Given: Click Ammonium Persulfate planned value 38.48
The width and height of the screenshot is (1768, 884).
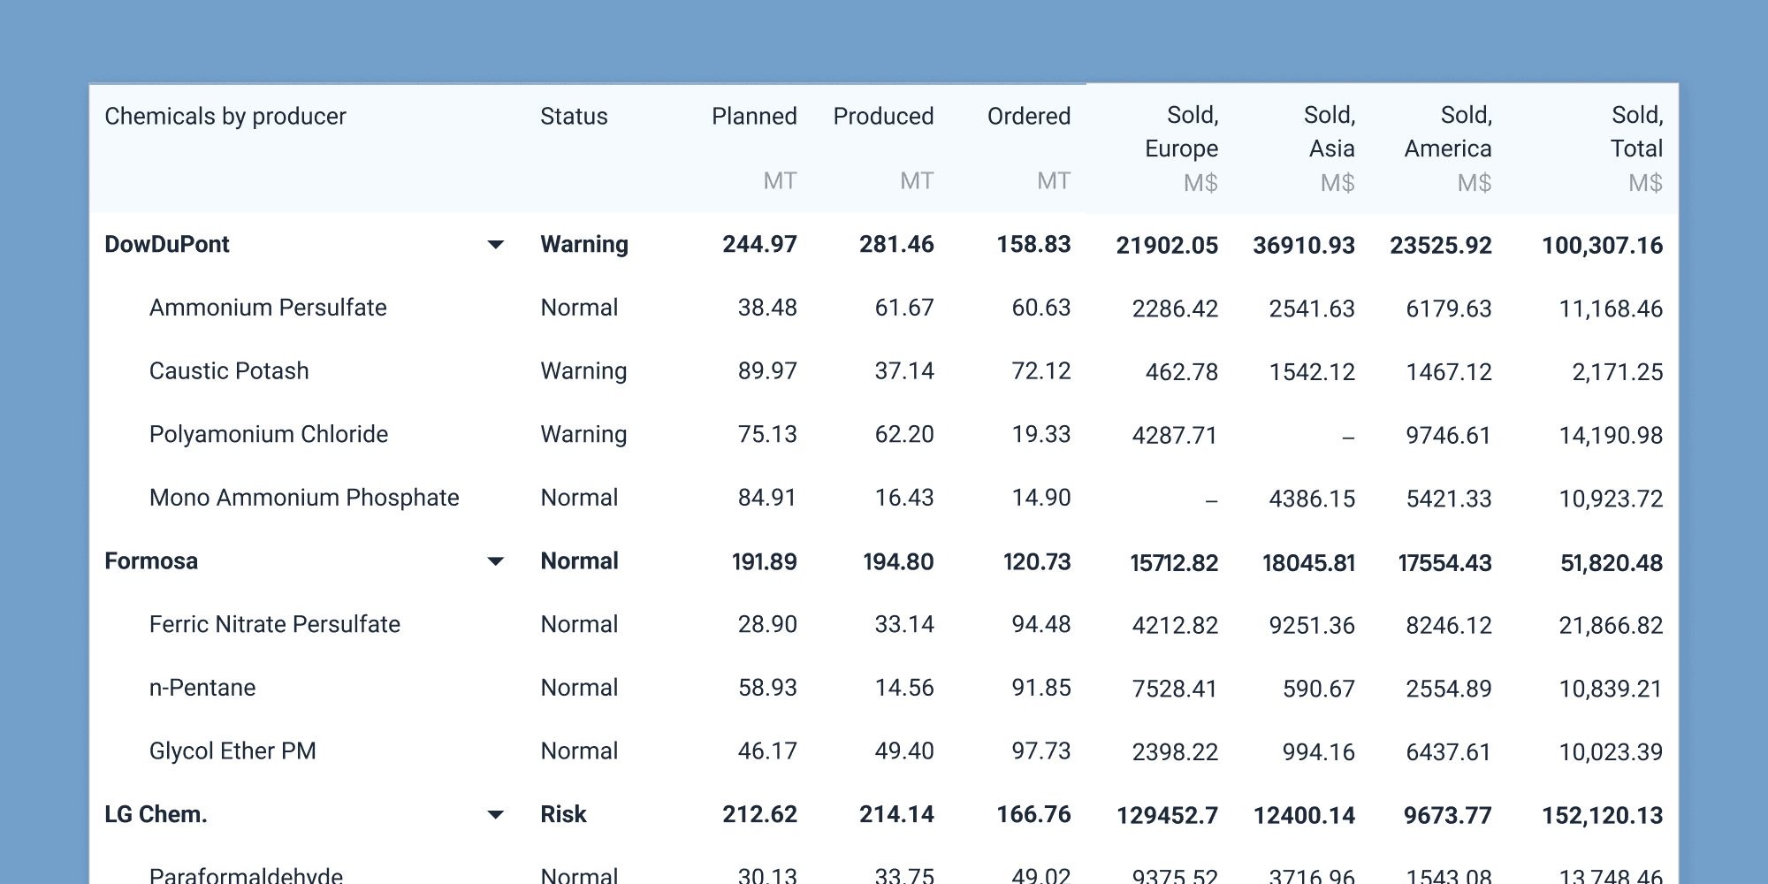Looking at the screenshot, I should tap(767, 308).
